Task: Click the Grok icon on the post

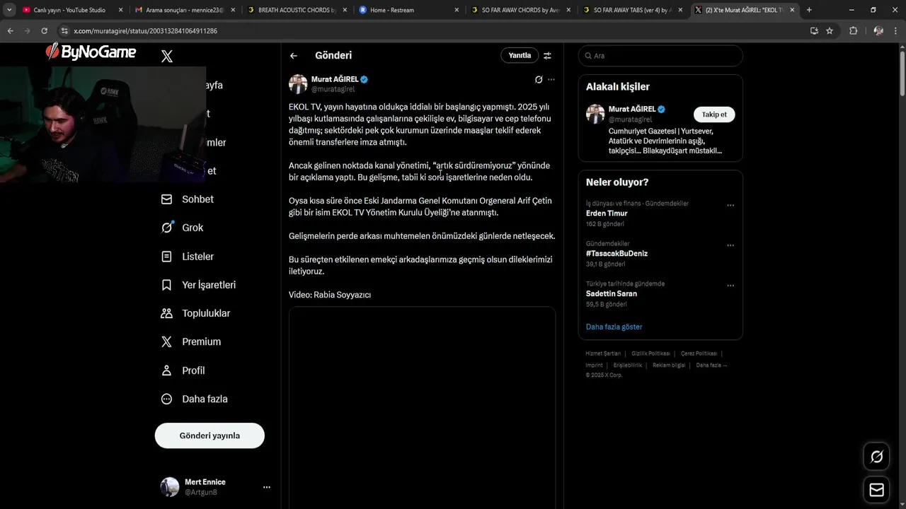Action: pos(539,79)
